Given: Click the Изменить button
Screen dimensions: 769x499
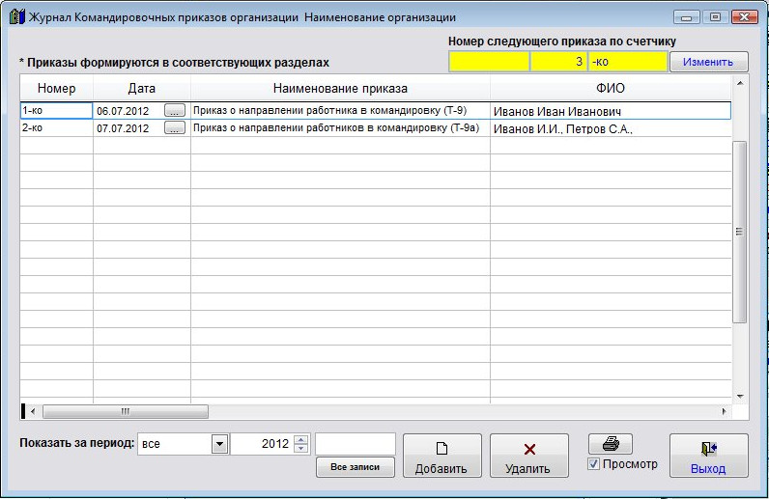Looking at the screenshot, I should (x=709, y=62).
